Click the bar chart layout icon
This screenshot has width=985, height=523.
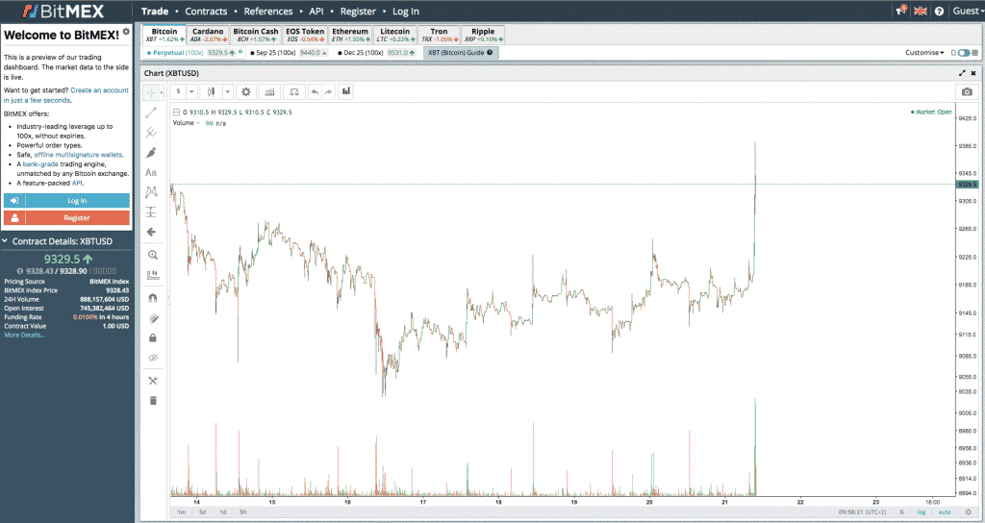coord(345,91)
